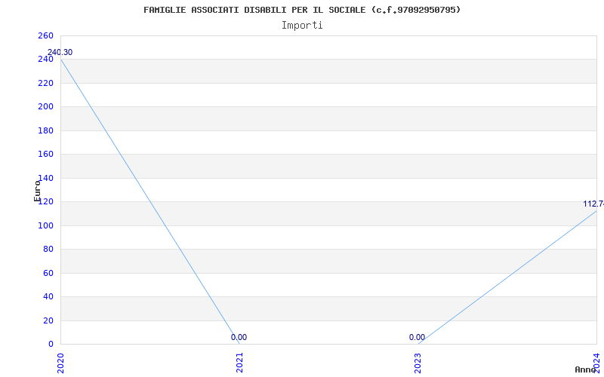Screen dimensions: 604x377
Task: Click the 40 y-axis tick label
Action: (x=48, y=297)
